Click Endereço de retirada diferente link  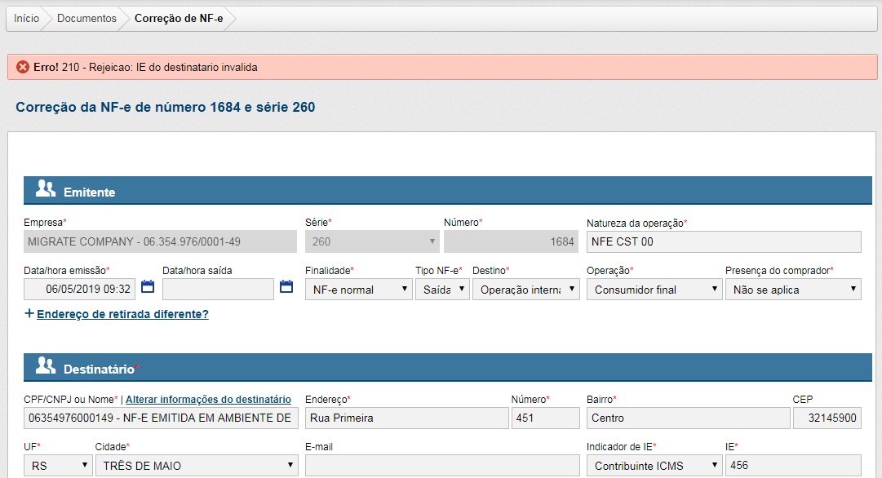pyautogui.click(x=122, y=314)
